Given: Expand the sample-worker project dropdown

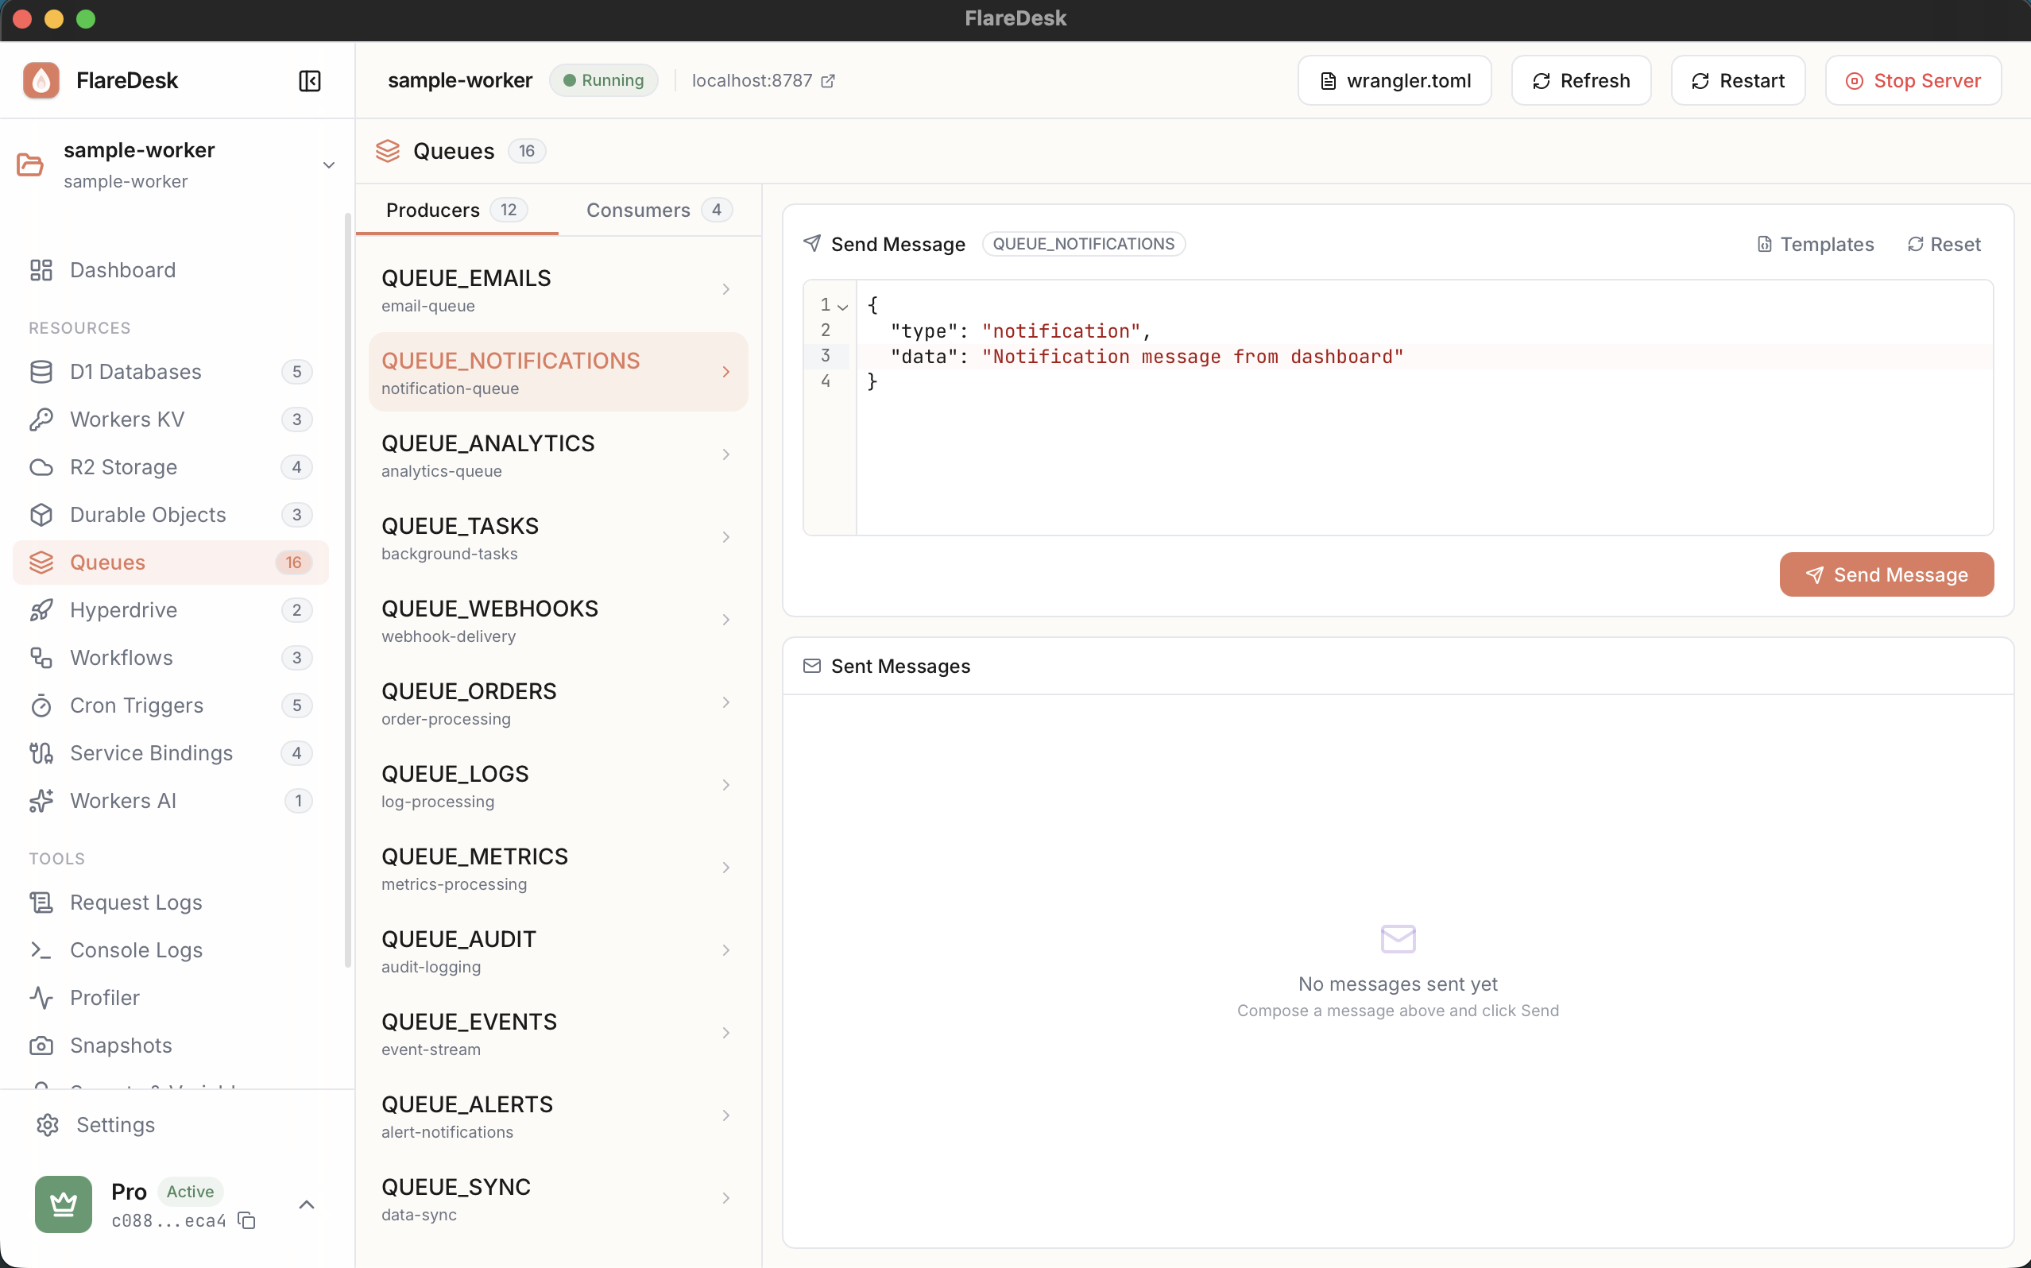Looking at the screenshot, I should click(329, 165).
